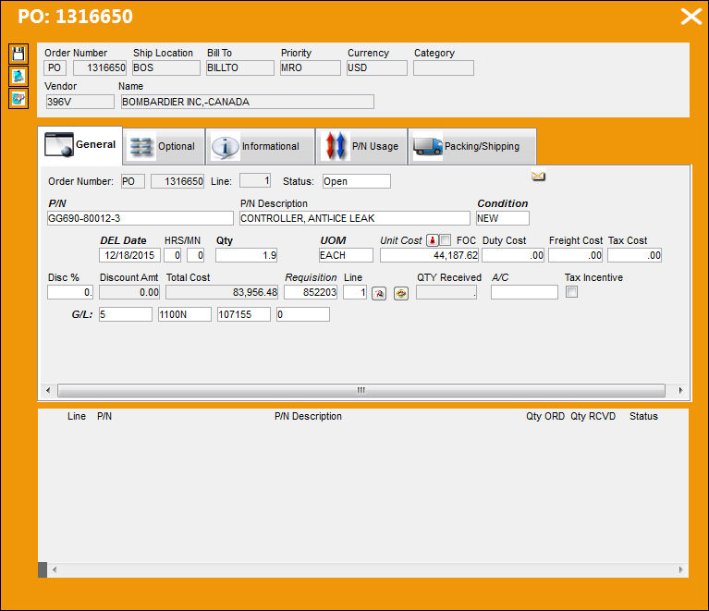Click the third sidebar notes icon
The height and width of the screenshot is (611, 709).
click(x=18, y=98)
